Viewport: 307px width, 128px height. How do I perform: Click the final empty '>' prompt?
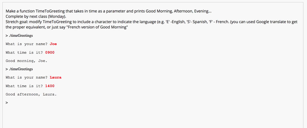7,102
